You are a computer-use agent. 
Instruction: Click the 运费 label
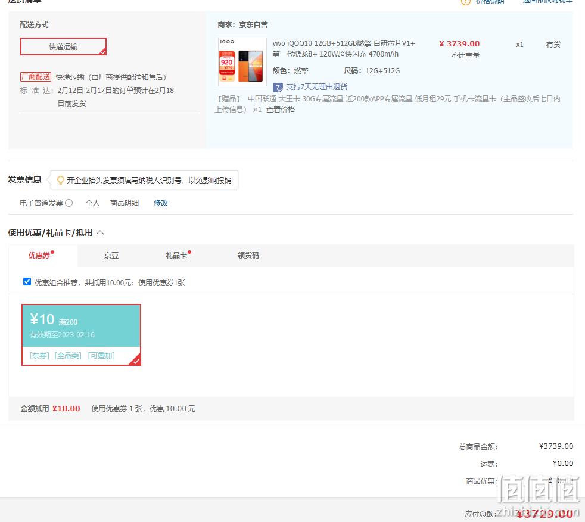(x=488, y=464)
